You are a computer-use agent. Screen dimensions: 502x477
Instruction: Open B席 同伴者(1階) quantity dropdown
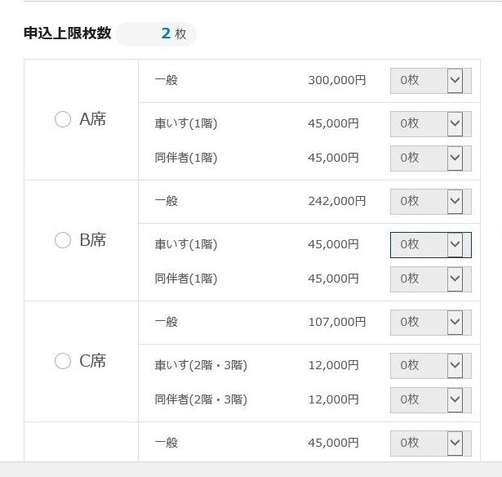431,279
